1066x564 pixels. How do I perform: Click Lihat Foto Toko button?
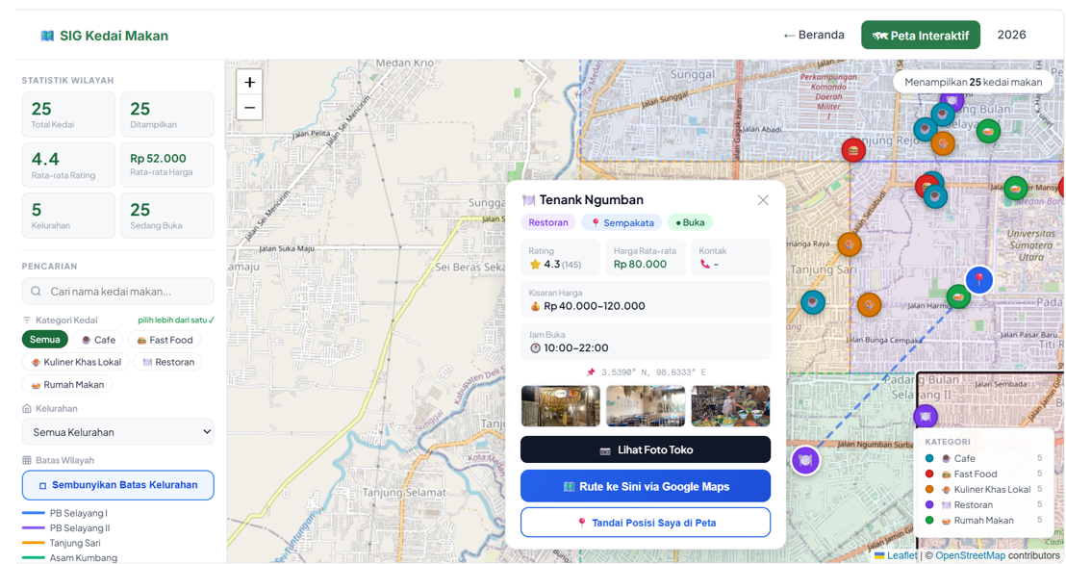pyautogui.click(x=646, y=449)
